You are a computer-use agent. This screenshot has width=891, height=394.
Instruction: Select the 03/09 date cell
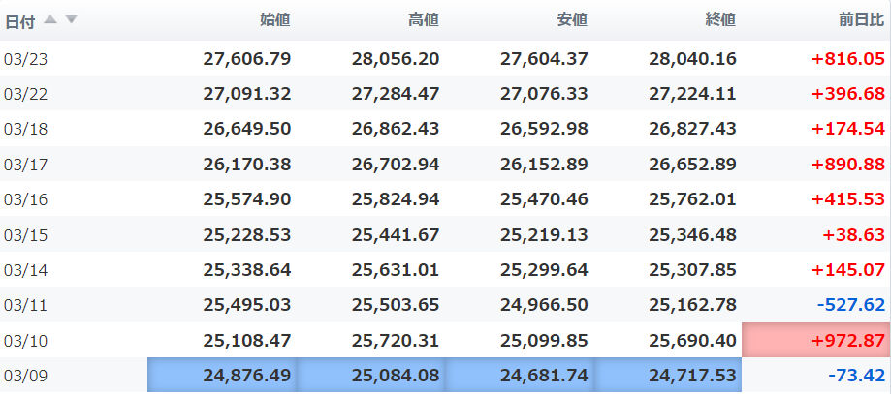click(x=25, y=376)
